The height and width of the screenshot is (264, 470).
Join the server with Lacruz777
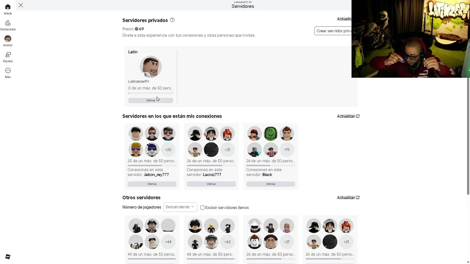211,184
